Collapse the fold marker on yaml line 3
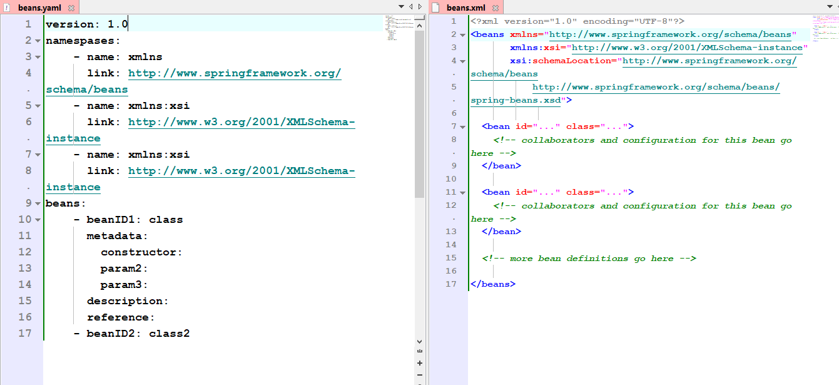The width and height of the screenshot is (839, 385). (38, 57)
